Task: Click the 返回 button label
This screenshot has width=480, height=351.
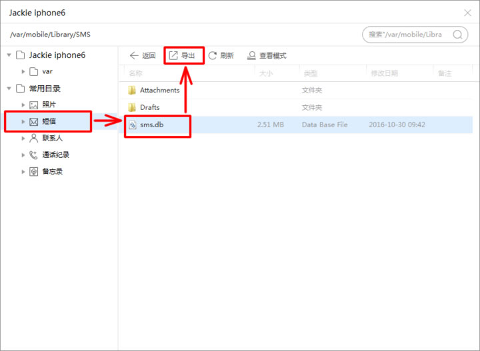Action: click(149, 55)
